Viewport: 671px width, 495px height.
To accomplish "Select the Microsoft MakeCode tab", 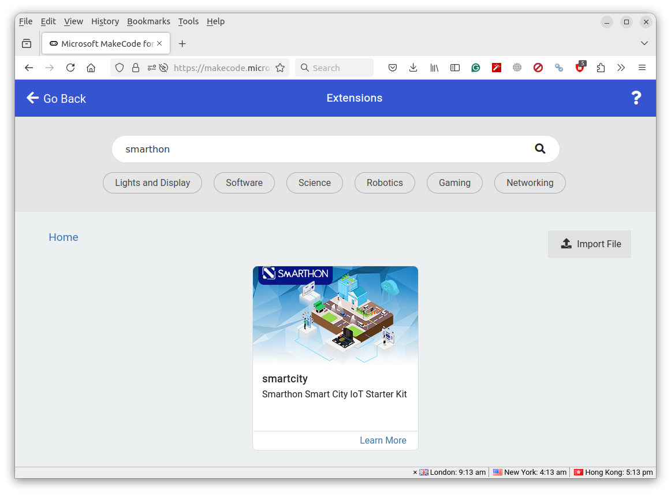I will coord(106,44).
